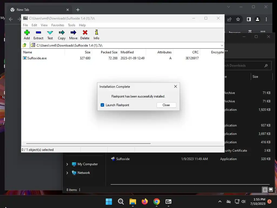Switch Explorer to large thumbnails view icon
This screenshot has height=208, width=277.
click(271, 190)
